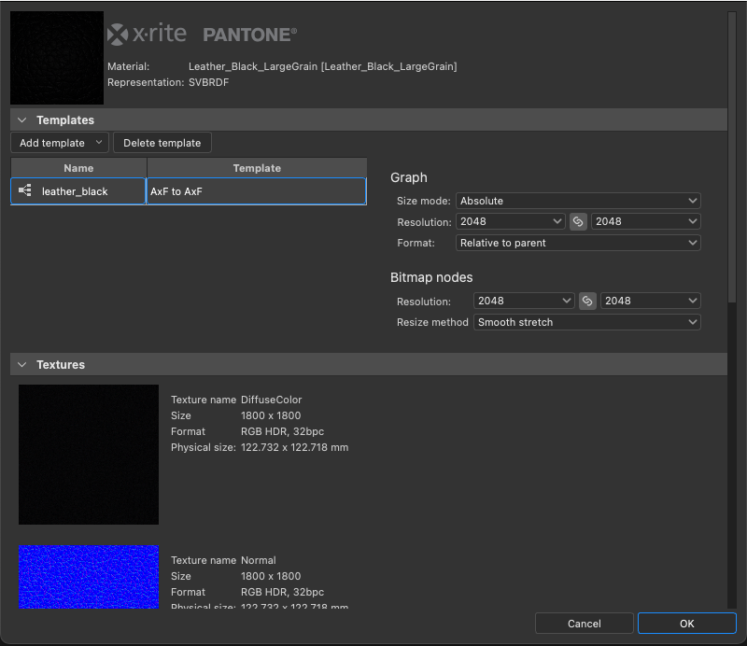Select the DiffuseColor texture thumbnail
The image size is (747, 646).
(88, 454)
